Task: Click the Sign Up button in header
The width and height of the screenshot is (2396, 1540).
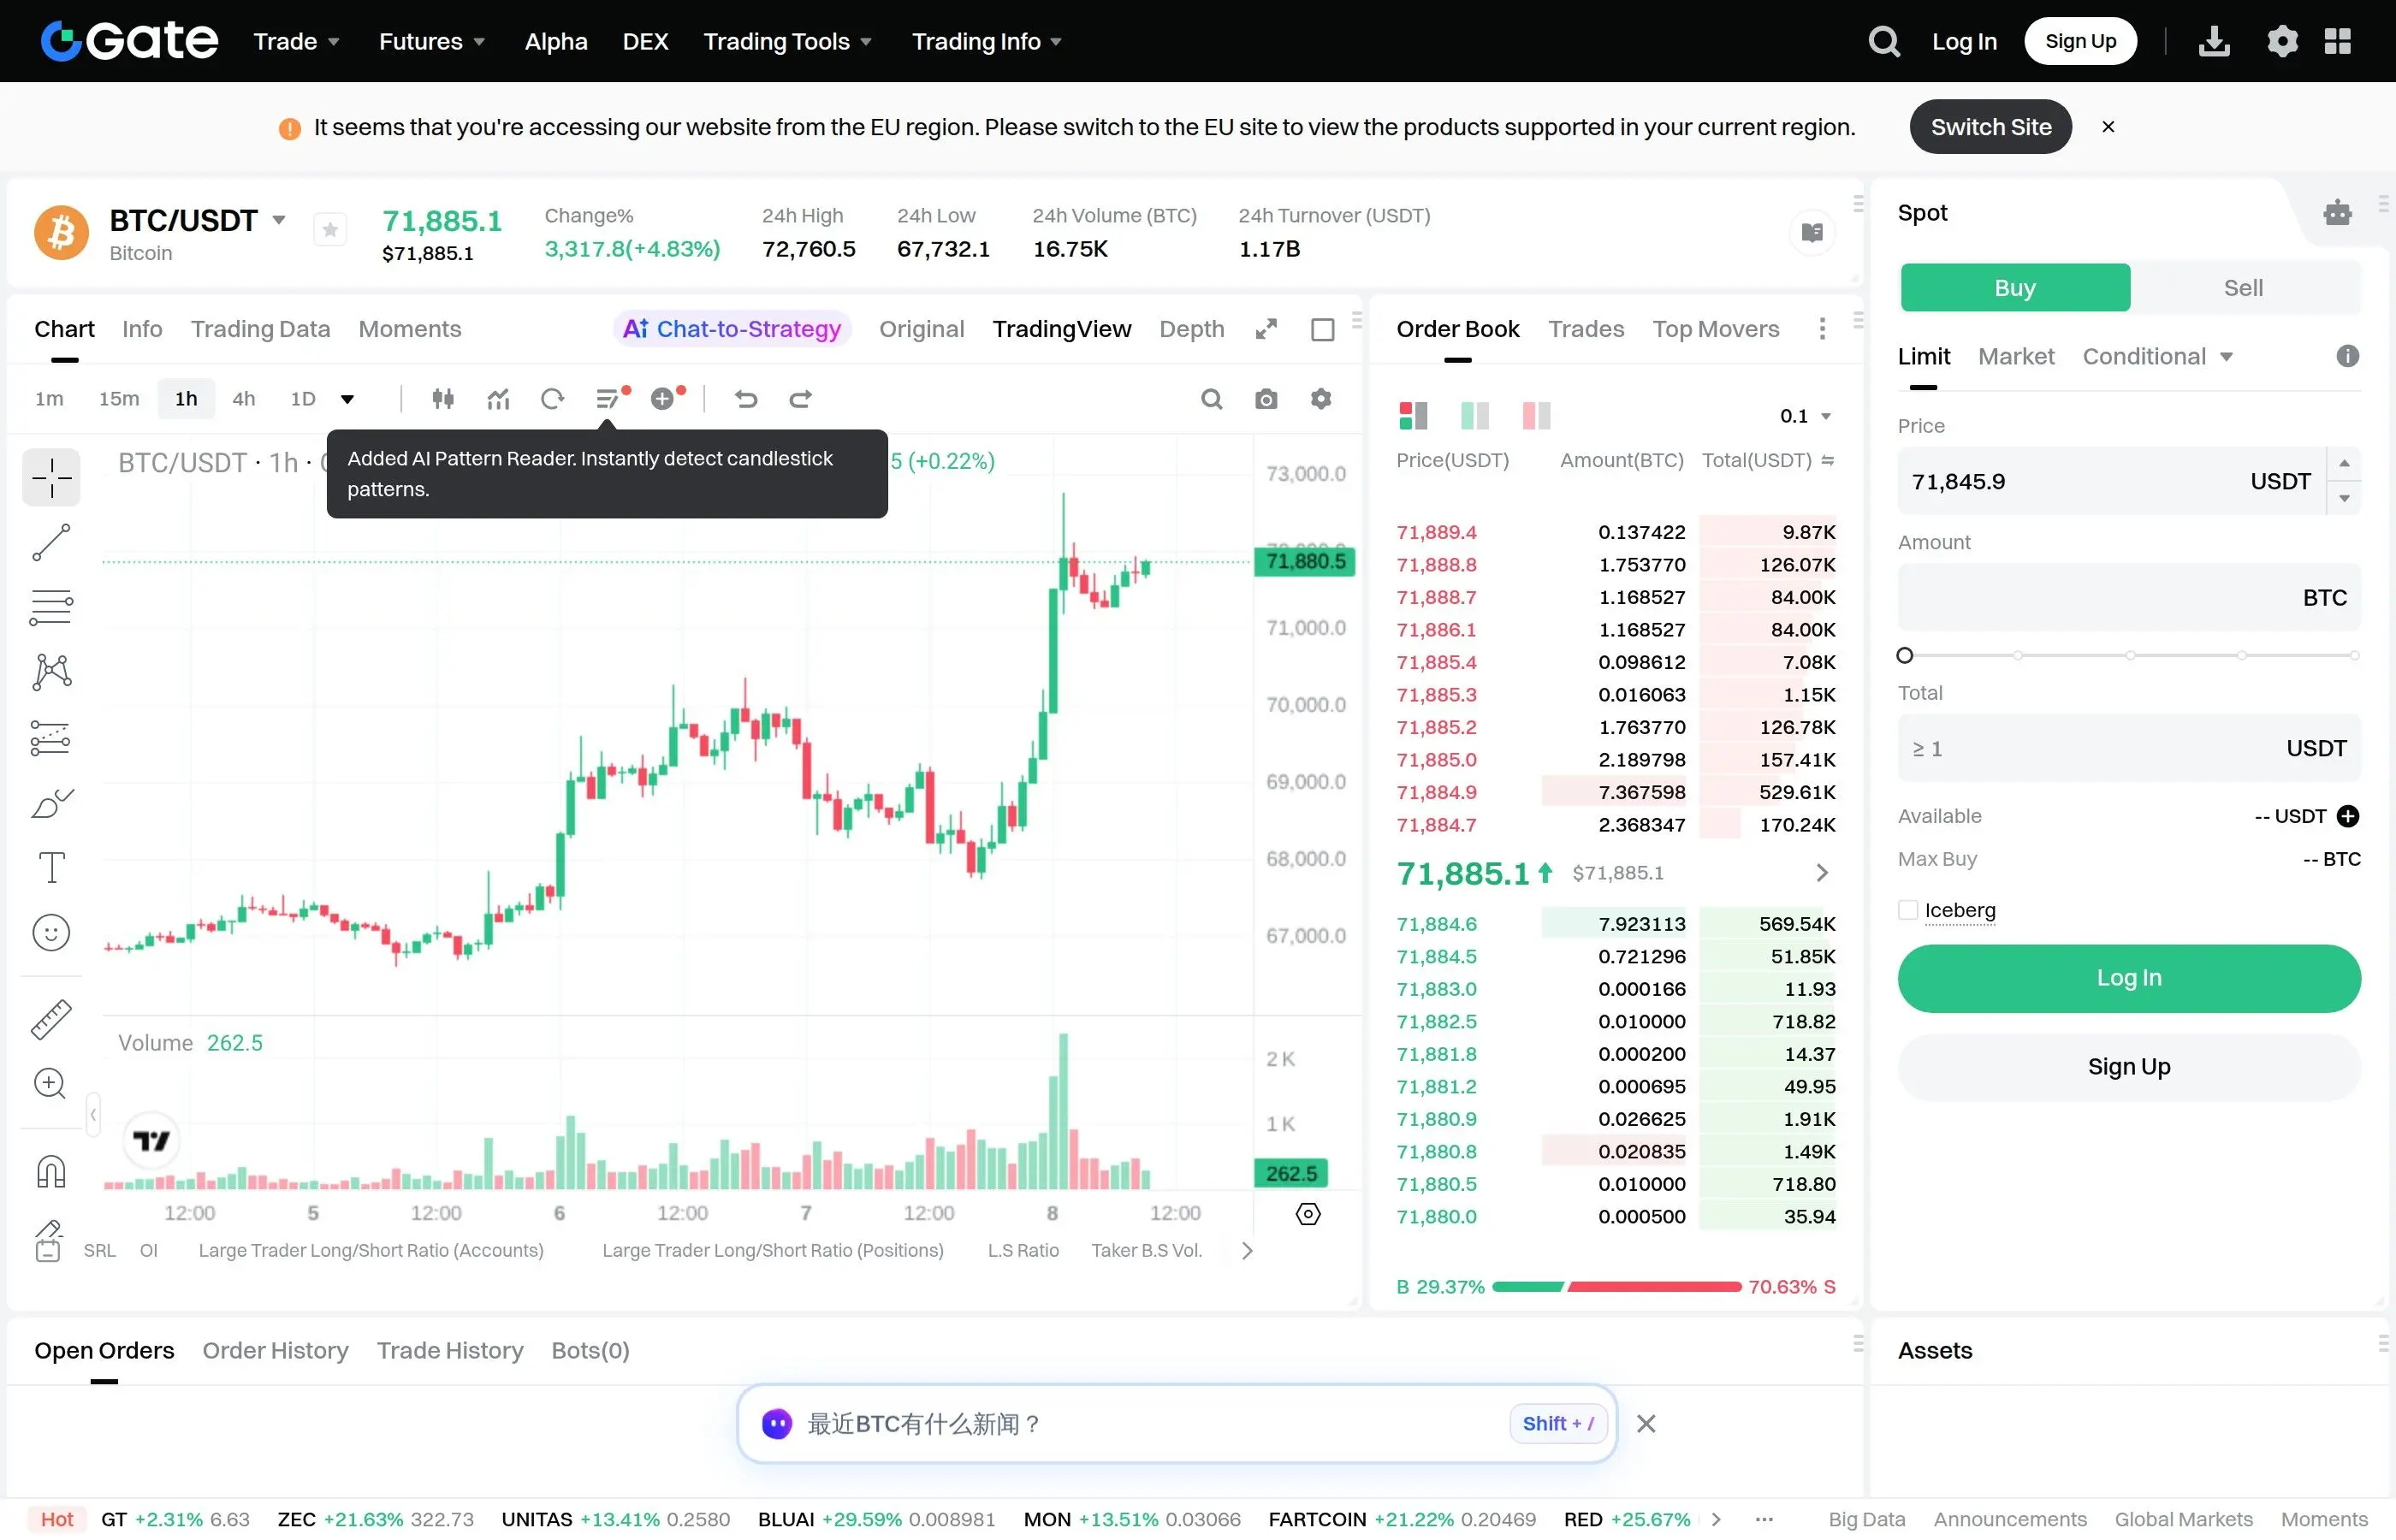Action: (2080, 41)
